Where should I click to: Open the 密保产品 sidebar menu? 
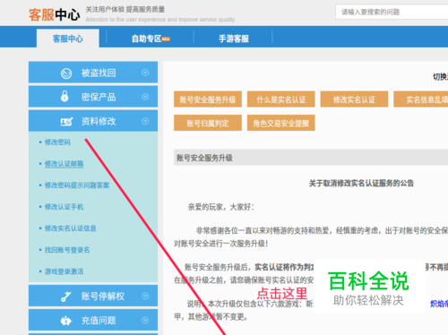click(x=93, y=97)
